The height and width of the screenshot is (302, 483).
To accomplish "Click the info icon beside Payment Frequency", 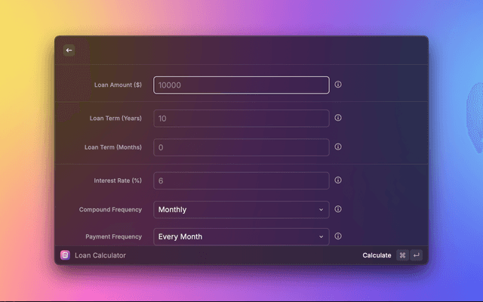I will (338, 236).
